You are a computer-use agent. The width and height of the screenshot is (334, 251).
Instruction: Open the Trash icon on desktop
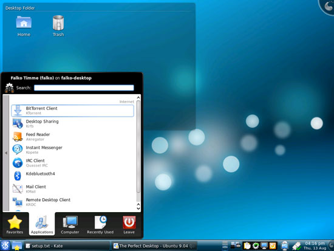(58, 26)
